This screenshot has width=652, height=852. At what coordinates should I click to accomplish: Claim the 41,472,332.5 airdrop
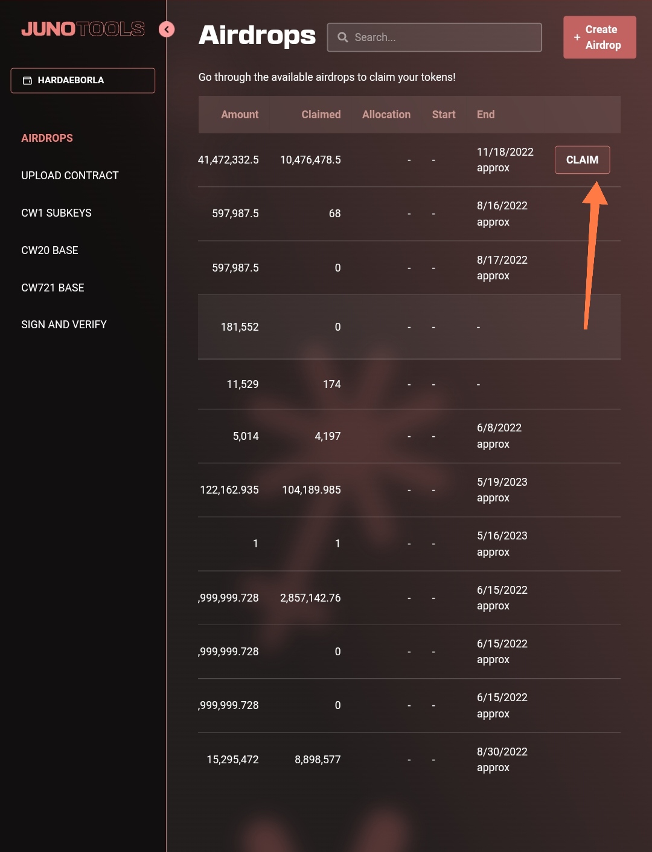point(582,160)
